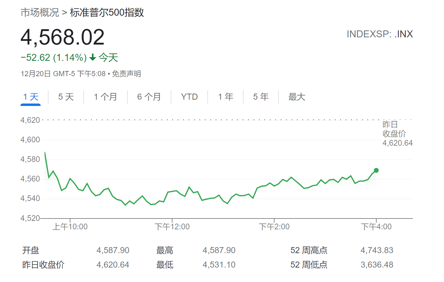The width and height of the screenshot is (444, 282).
Task: Click the 4,580 y-axis label
Action: point(30,159)
